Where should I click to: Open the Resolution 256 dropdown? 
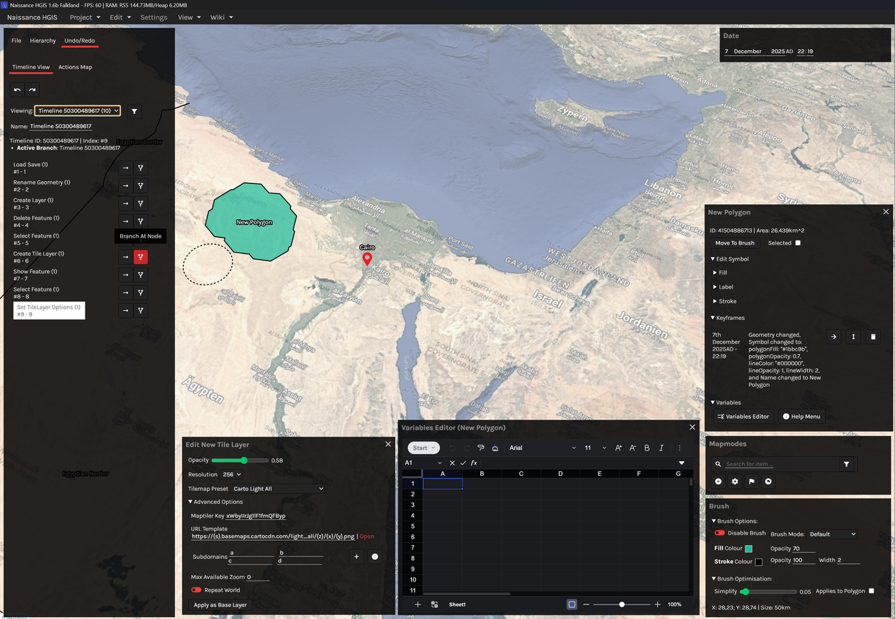(x=232, y=474)
